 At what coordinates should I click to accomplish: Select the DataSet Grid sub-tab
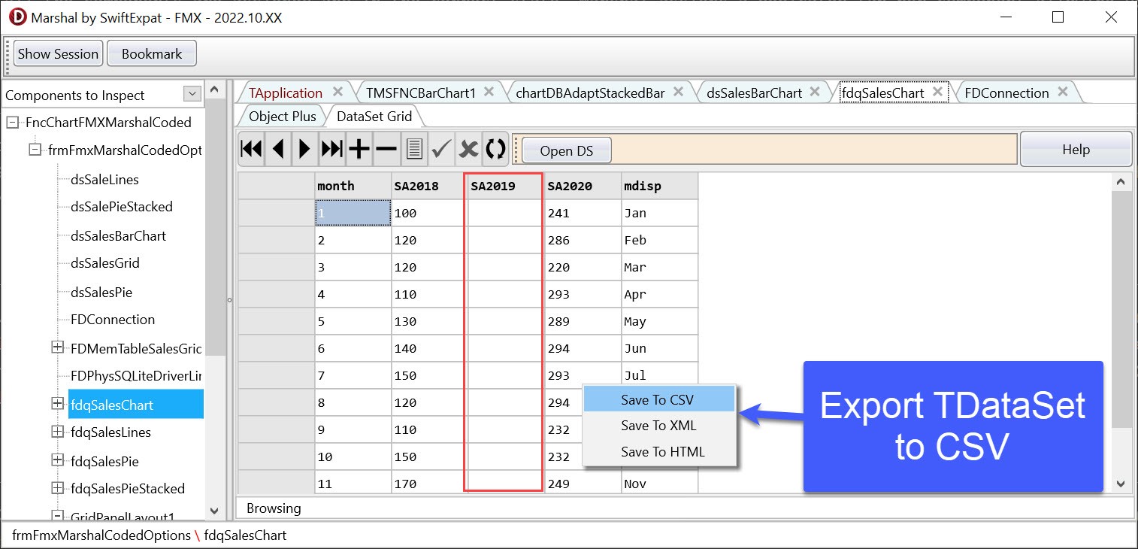(x=374, y=117)
